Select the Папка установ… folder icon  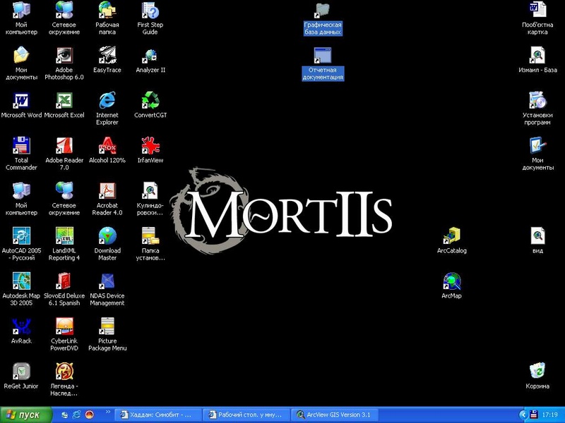click(150, 244)
